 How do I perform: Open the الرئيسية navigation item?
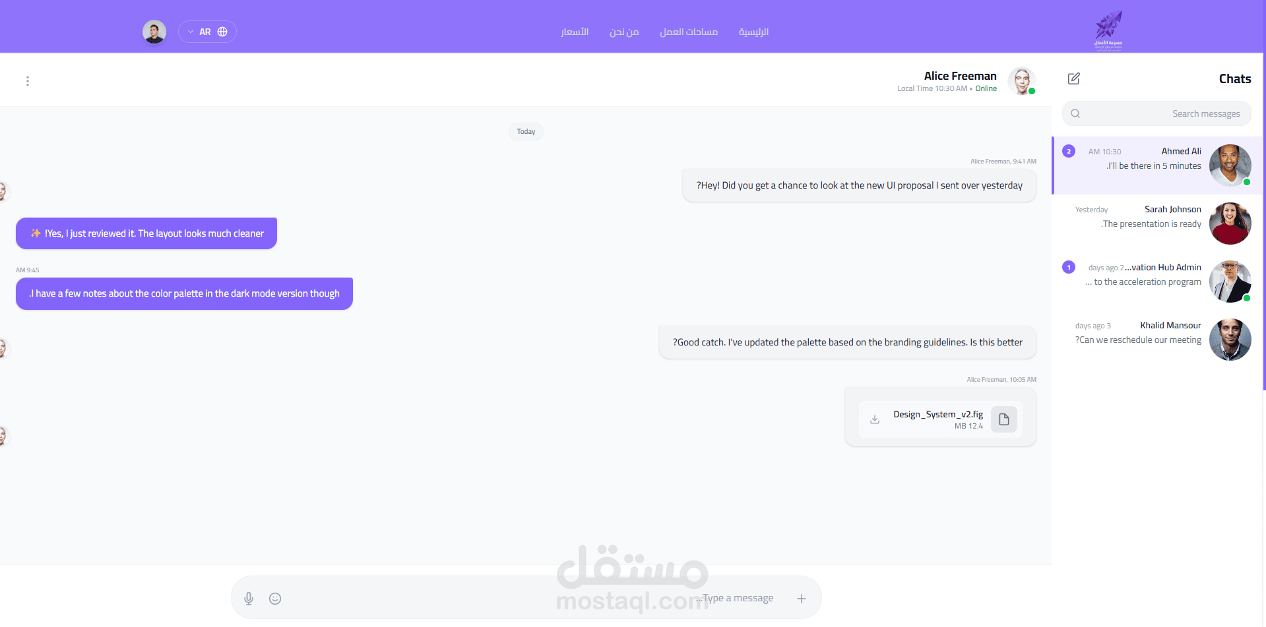pos(753,32)
